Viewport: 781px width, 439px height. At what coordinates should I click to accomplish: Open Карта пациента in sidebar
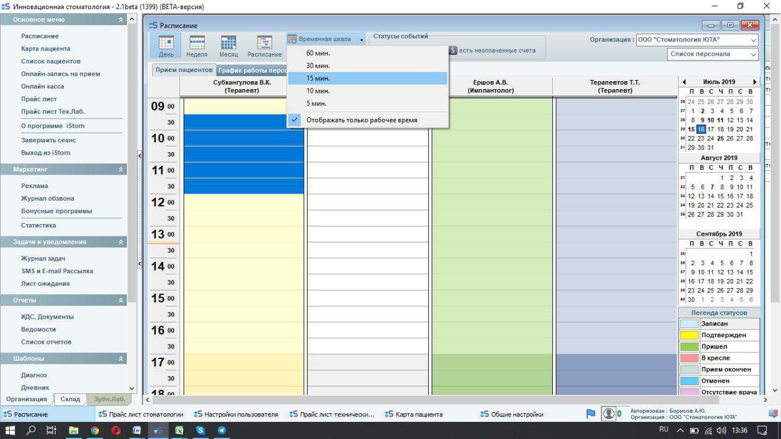46,49
